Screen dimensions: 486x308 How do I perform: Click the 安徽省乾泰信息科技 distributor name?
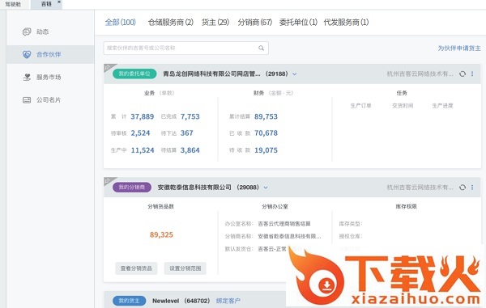tap(289, 236)
